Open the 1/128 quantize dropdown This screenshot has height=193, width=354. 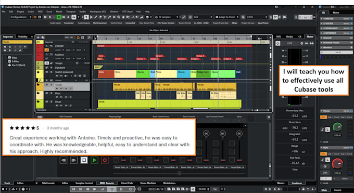click(x=257, y=17)
